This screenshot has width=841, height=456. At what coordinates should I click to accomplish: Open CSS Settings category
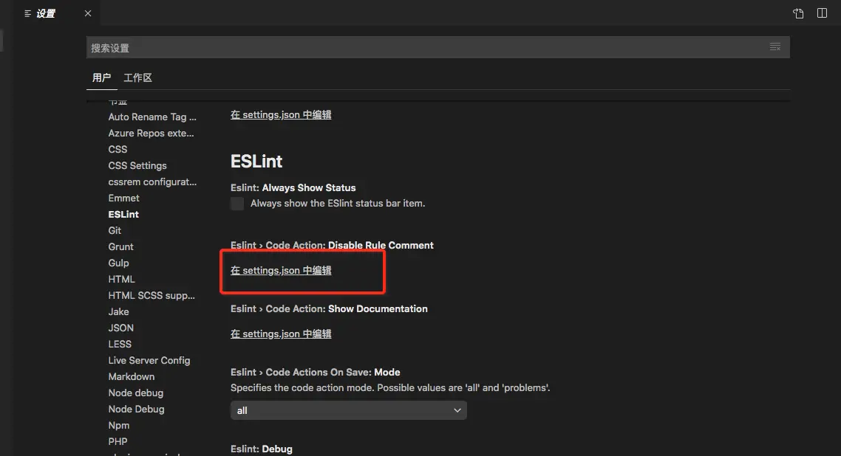click(137, 165)
